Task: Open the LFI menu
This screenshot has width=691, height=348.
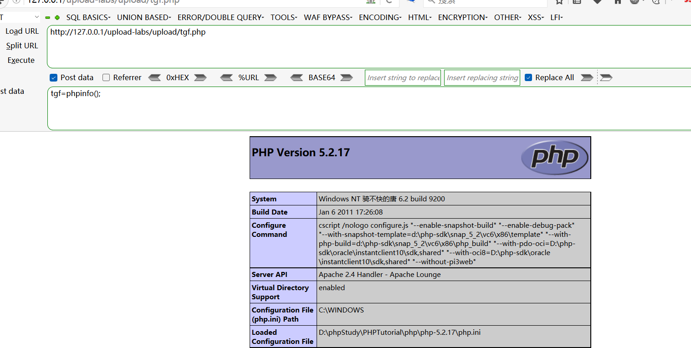Action: tap(557, 17)
